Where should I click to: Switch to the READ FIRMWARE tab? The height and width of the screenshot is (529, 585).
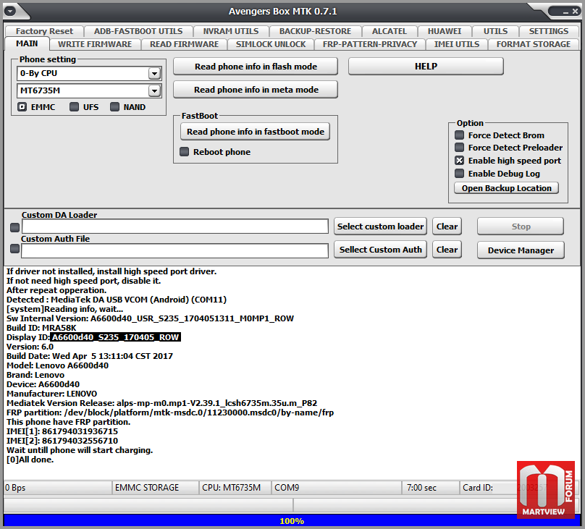(185, 44)
